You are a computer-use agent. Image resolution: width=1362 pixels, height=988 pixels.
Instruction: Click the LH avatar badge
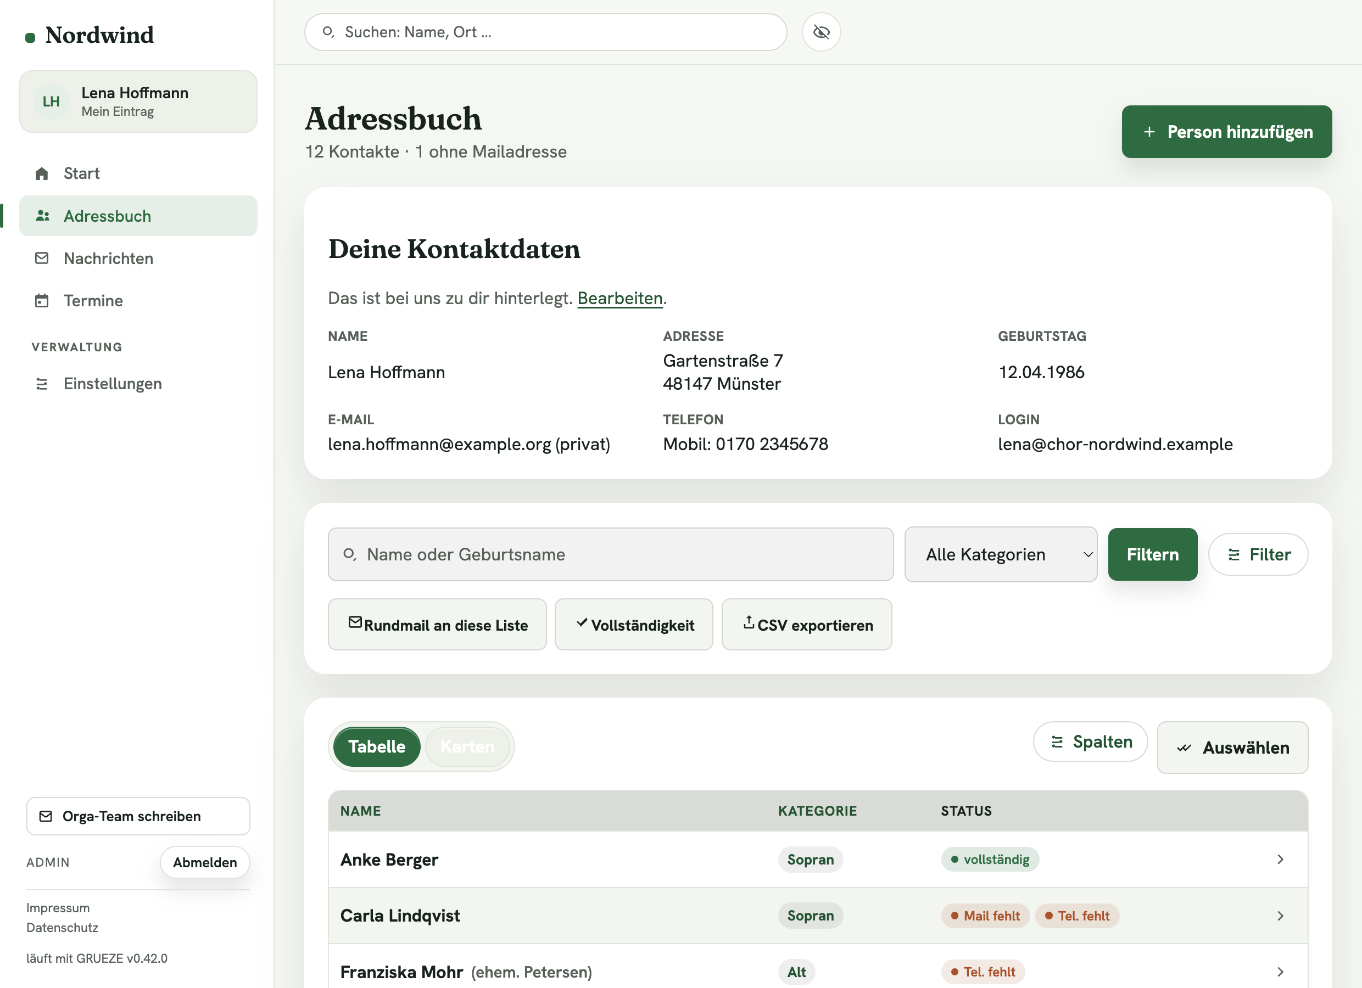(51, 102)
